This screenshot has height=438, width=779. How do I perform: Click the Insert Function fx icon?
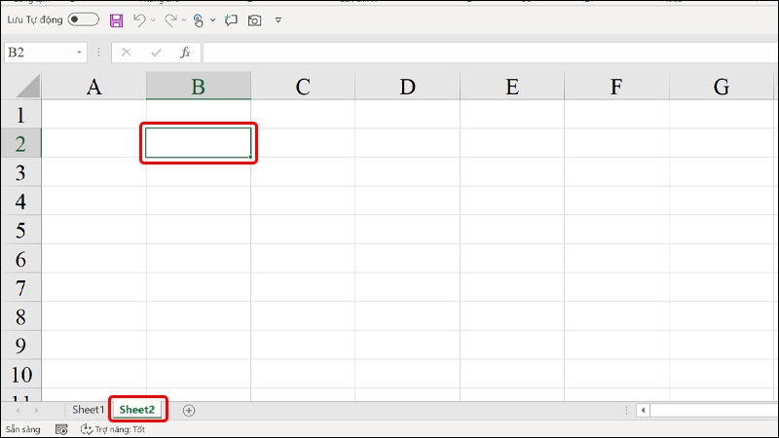[185, 53]
